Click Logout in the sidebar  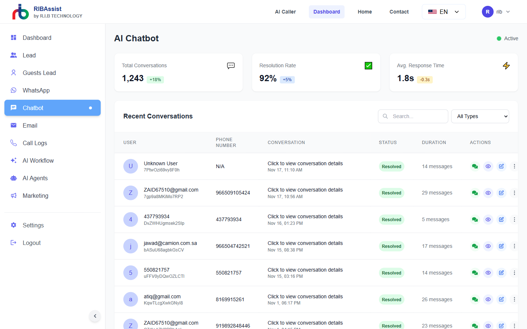pyautogui.click(x=31, y=243)
